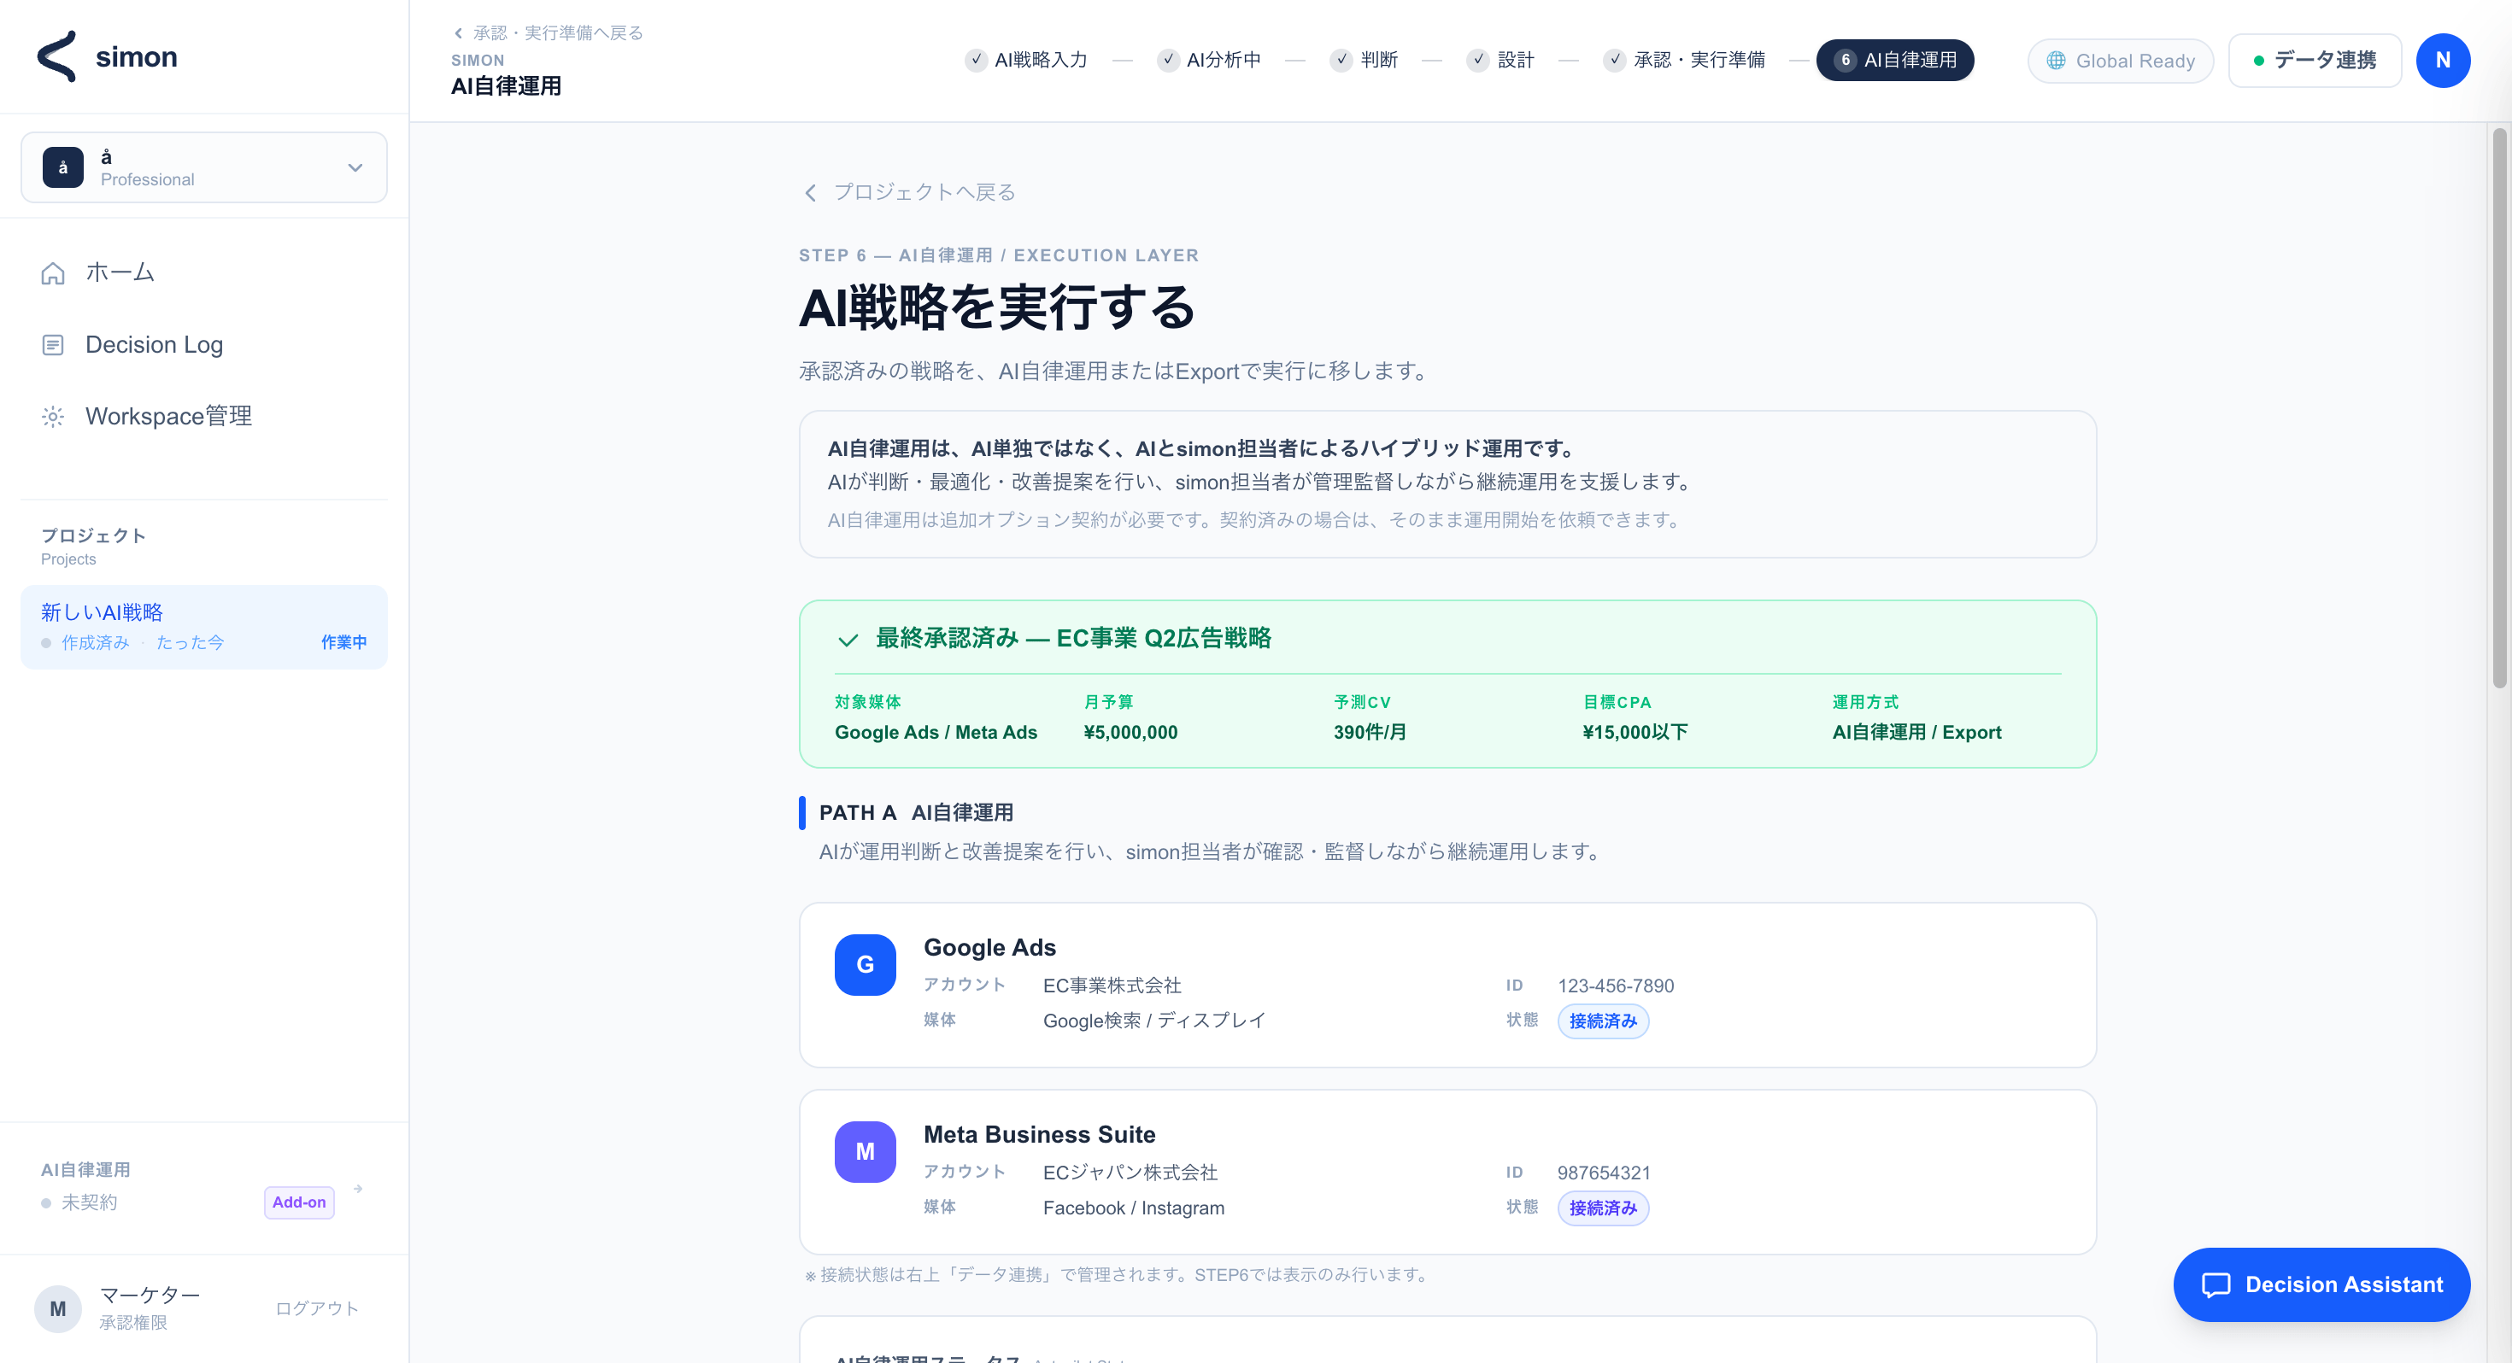This screenshot has height=1363, width=2512.
Task: Click the account name ECジャパン株式会社
Action: click(1131, 1173)
